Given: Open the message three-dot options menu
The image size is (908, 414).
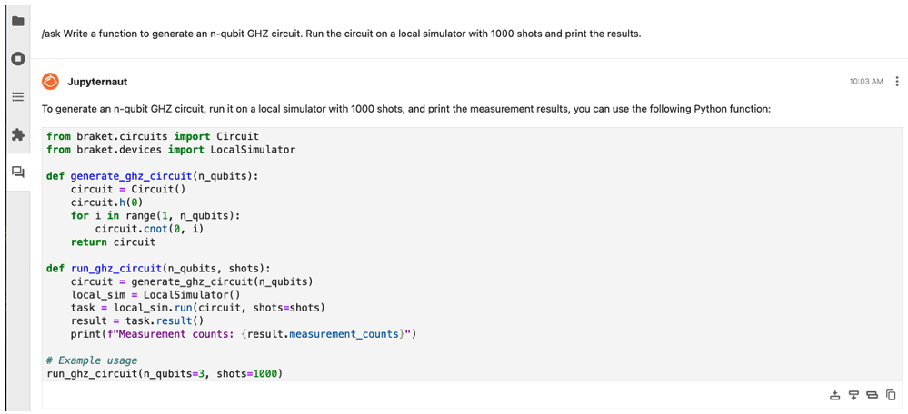Looking at the screenshot, I should click(x=897, y=82).
